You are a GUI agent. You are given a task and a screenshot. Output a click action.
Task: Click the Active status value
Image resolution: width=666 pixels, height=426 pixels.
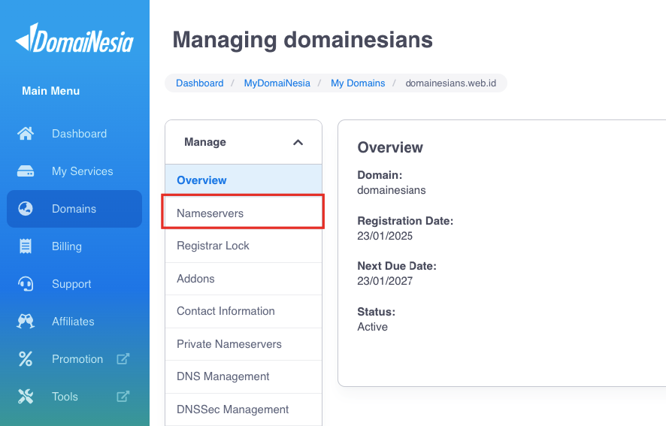[372, 327]
